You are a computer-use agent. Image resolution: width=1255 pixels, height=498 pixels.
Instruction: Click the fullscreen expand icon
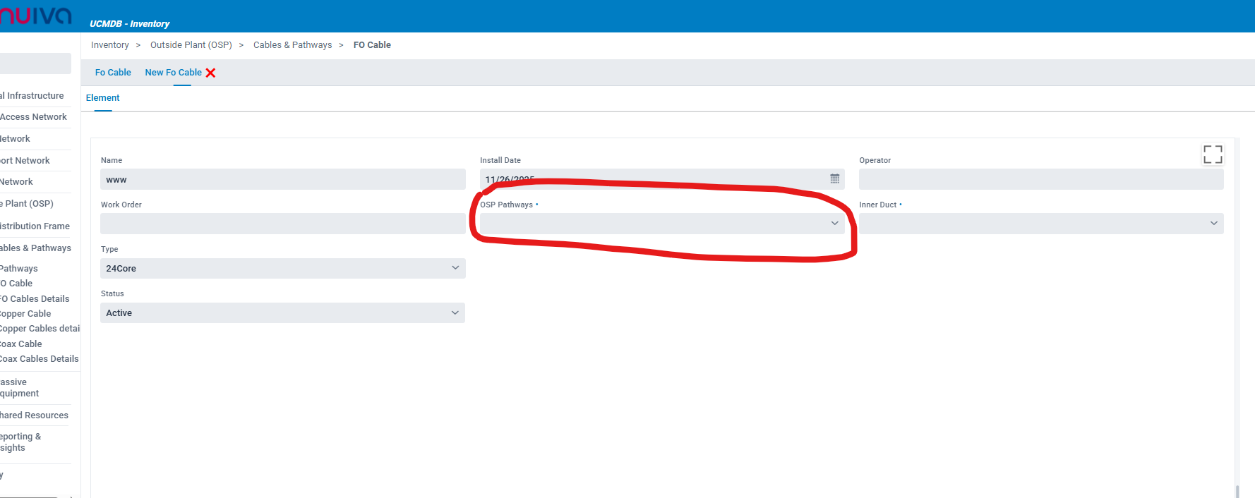point(1212,154)
